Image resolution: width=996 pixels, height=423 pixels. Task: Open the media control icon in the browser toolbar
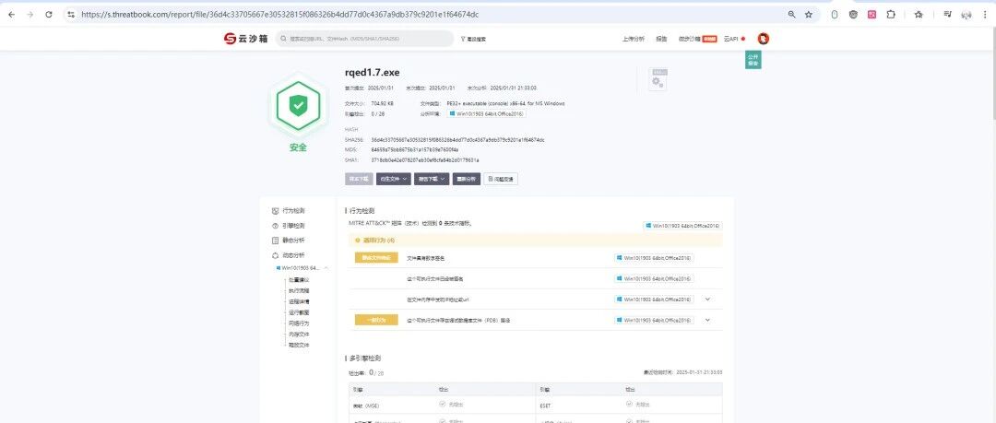point(947,14)
